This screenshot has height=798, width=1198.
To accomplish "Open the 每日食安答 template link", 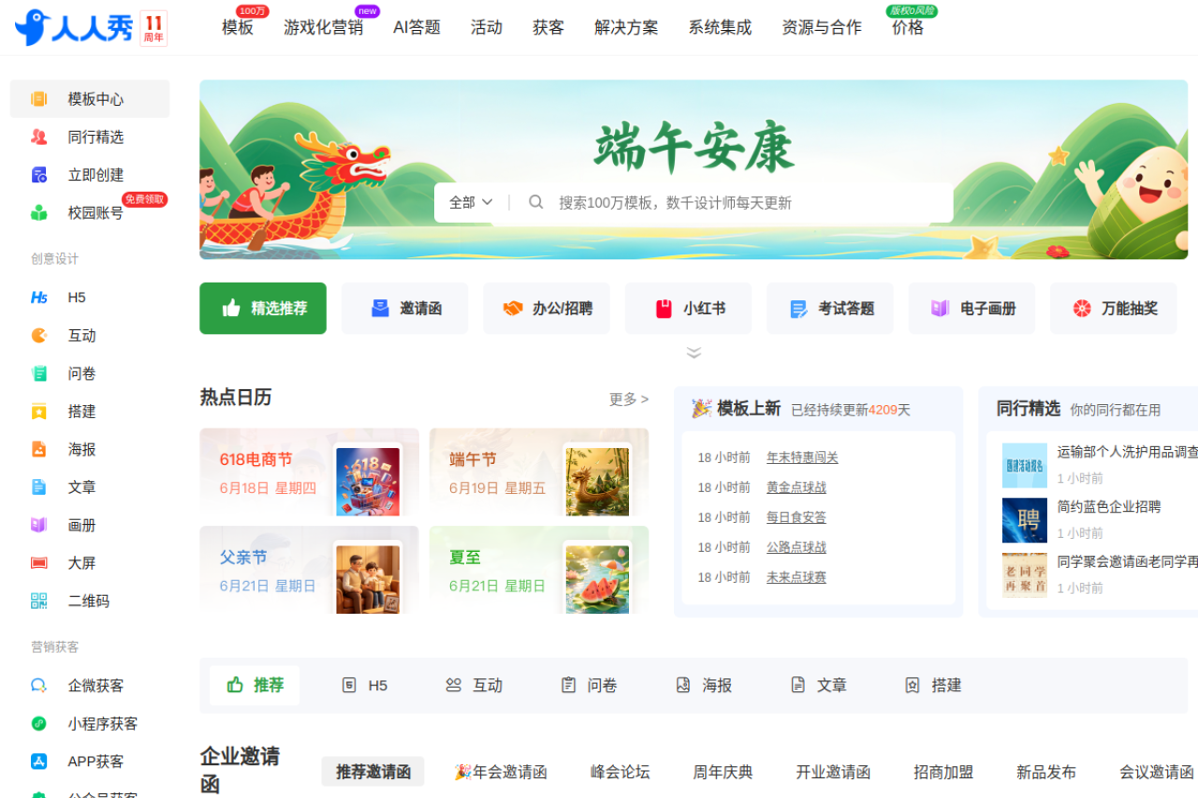I will (796, 517).
